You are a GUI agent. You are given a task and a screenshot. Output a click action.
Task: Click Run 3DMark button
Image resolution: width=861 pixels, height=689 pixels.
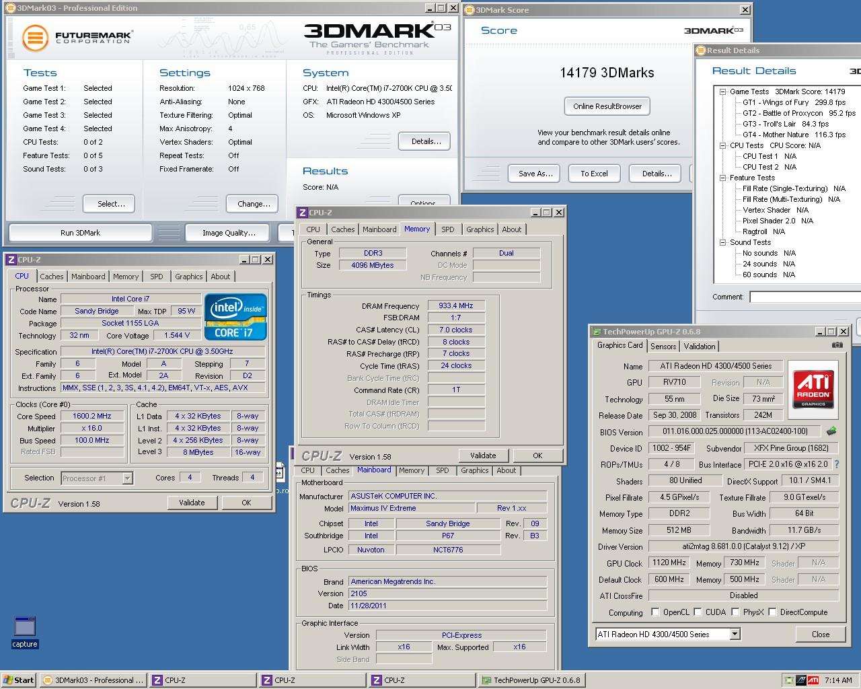click(80, 233)
